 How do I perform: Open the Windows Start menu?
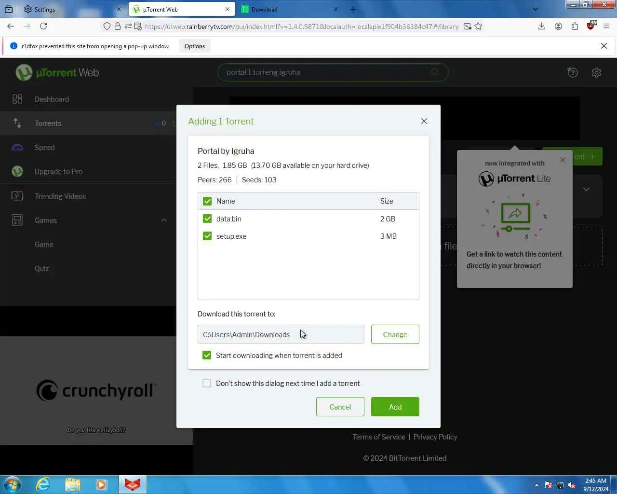pyautogui.click(x=12, y=484)
